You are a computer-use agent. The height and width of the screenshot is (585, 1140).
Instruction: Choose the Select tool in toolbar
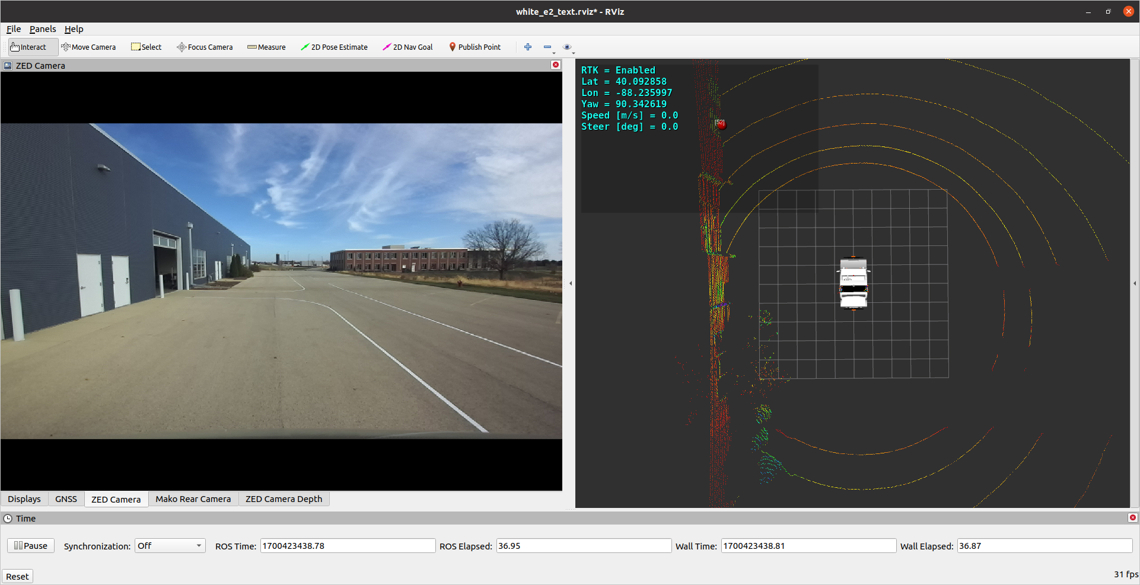coord(146,47)
